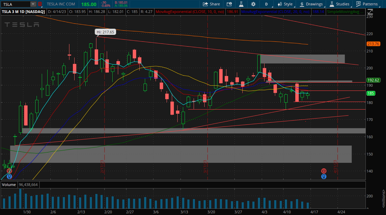Click the Share button
Screen dimensions: 386x215
pyautogui.click(x=211, y=4)
